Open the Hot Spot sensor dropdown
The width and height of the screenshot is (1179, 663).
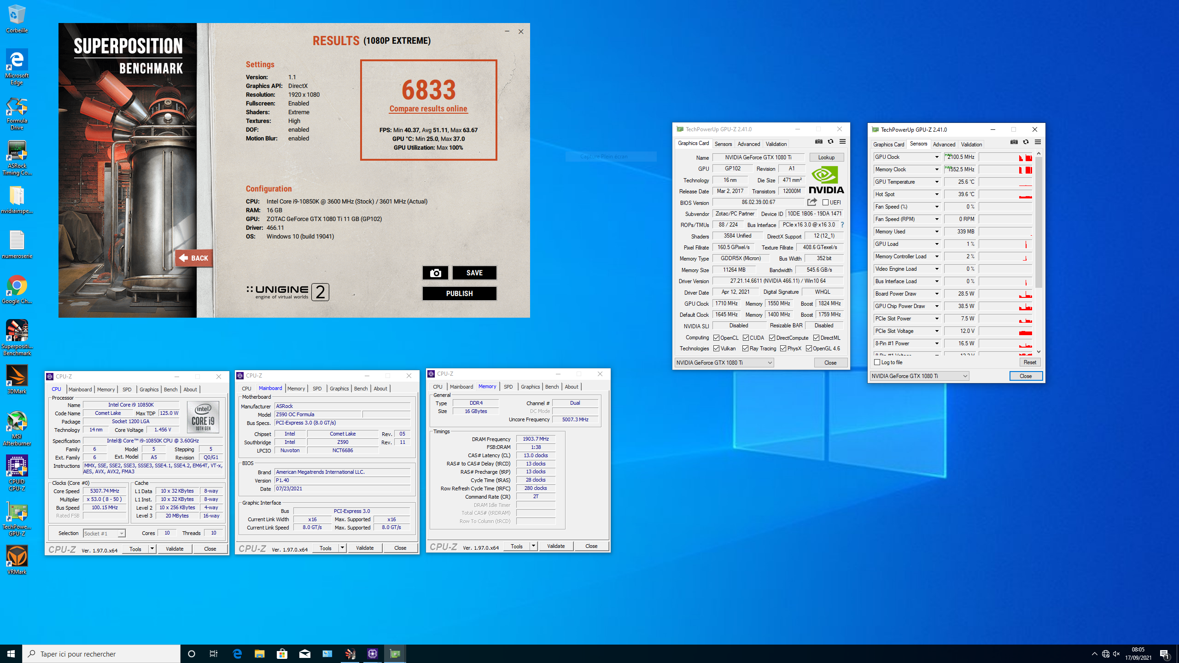point(936,194)
